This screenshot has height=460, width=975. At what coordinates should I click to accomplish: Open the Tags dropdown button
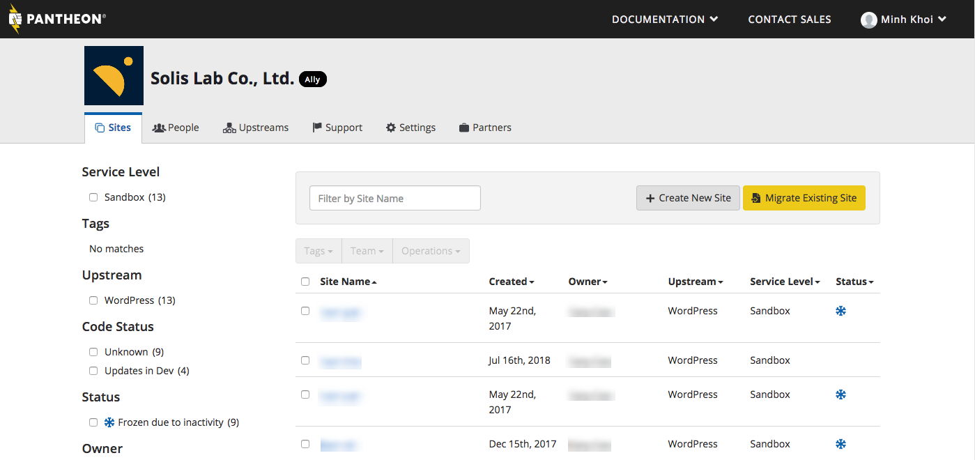pyautogui.click(x=318, y=251)
